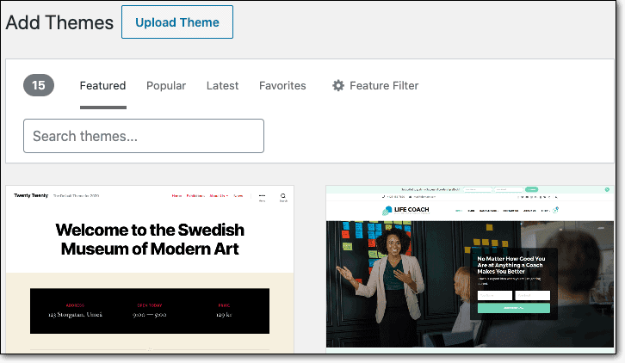Screen dimensions: 625x363
Task: Open the Feature Filter text link
Action: click(x=384, y=86)
